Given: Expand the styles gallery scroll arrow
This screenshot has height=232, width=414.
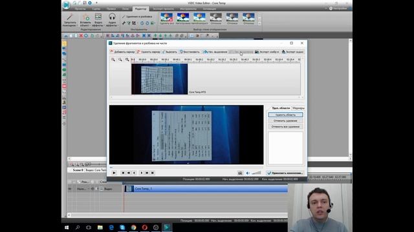Looking at the screenshot, I should pyautogui.click(x=259, y=24).
